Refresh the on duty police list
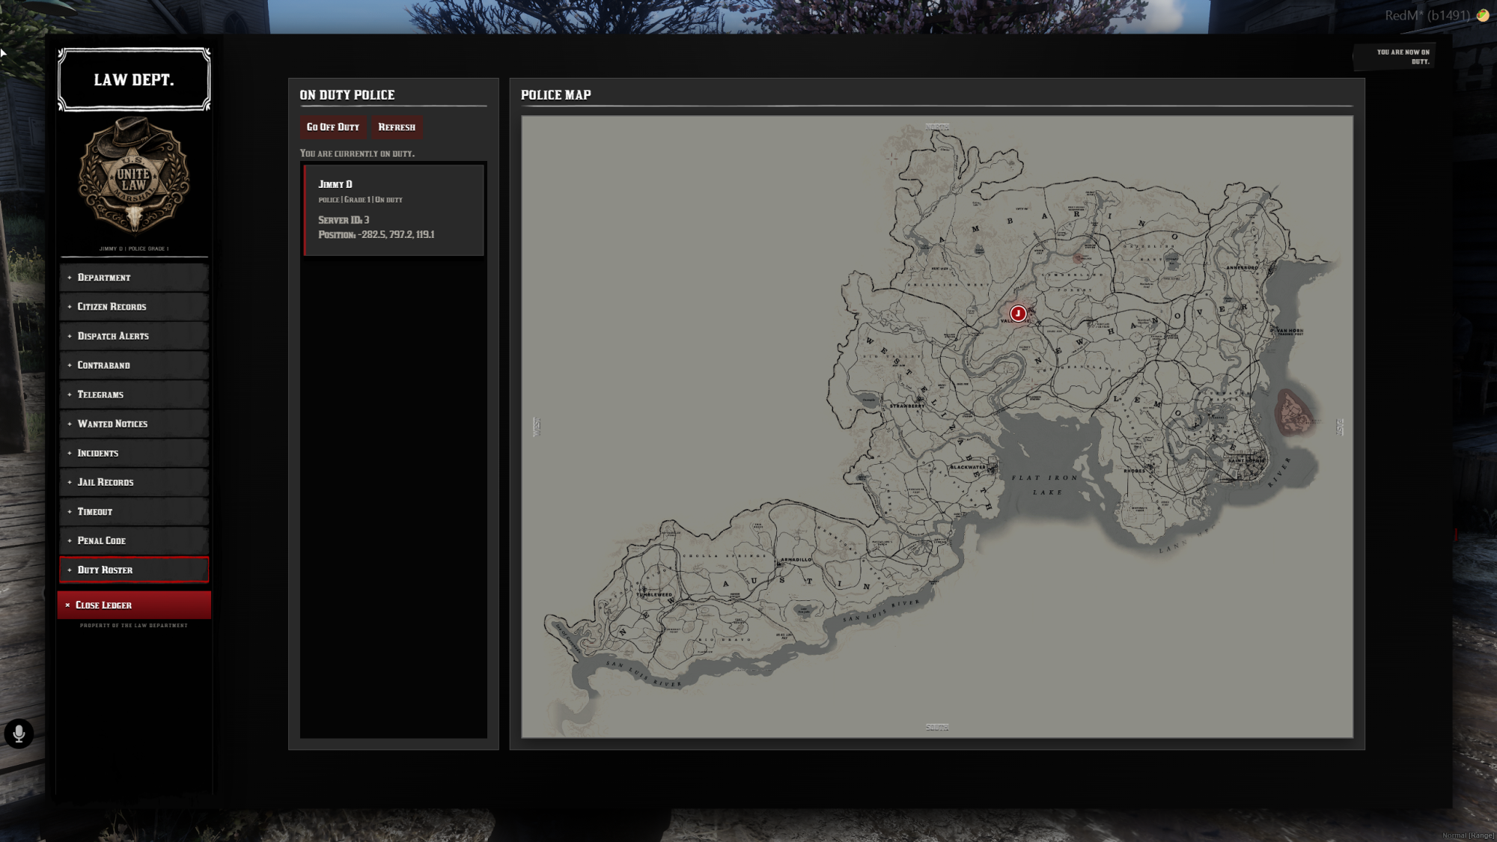 (397, 127)
